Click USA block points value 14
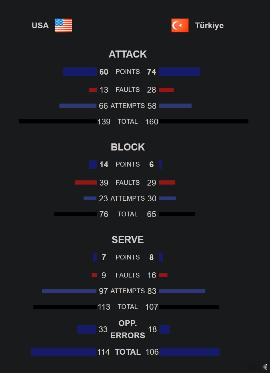The width and height of the screenshot is (270, 373). pos(104,164)
